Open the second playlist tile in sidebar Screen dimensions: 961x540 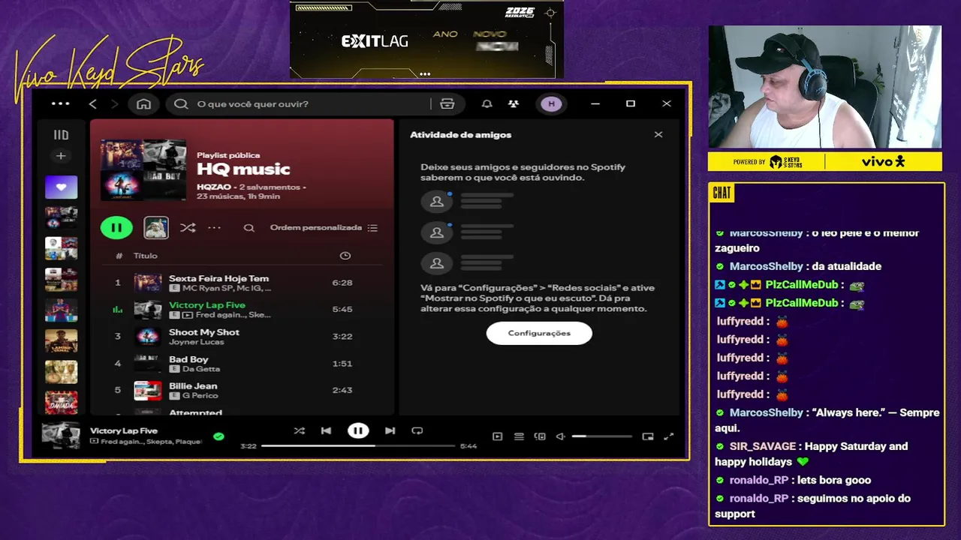point(61,217)
